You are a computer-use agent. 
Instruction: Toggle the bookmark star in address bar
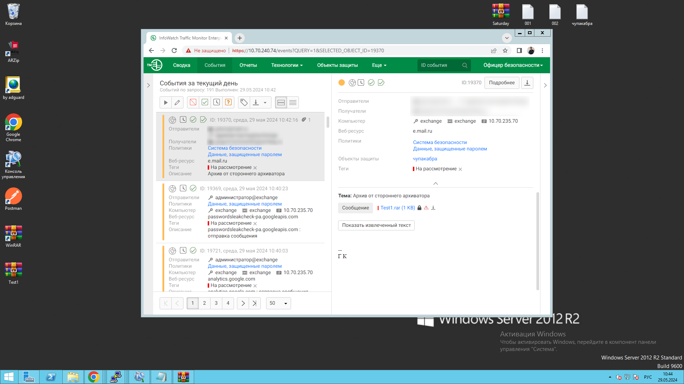(x=505, y=50)
